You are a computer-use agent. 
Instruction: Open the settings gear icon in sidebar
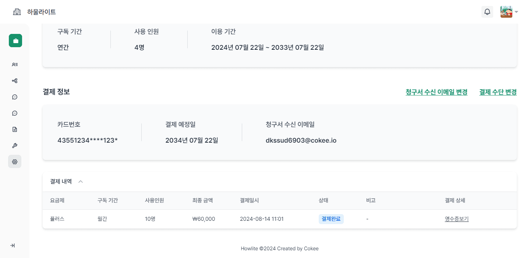tap(14, 161)
